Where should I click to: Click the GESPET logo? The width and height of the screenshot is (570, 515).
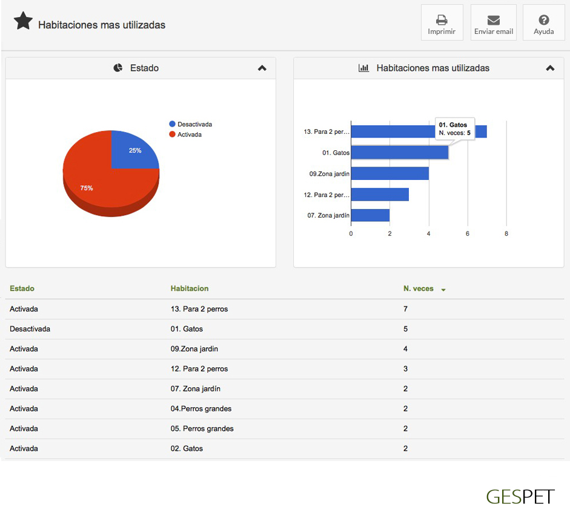[x=520, y=497]
